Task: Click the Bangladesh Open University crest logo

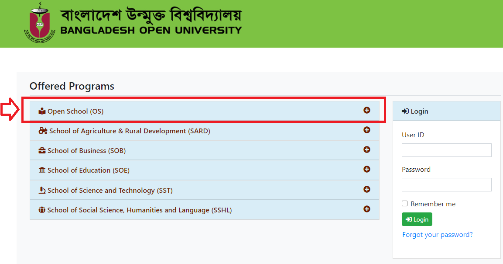Action: click(39, 22)
